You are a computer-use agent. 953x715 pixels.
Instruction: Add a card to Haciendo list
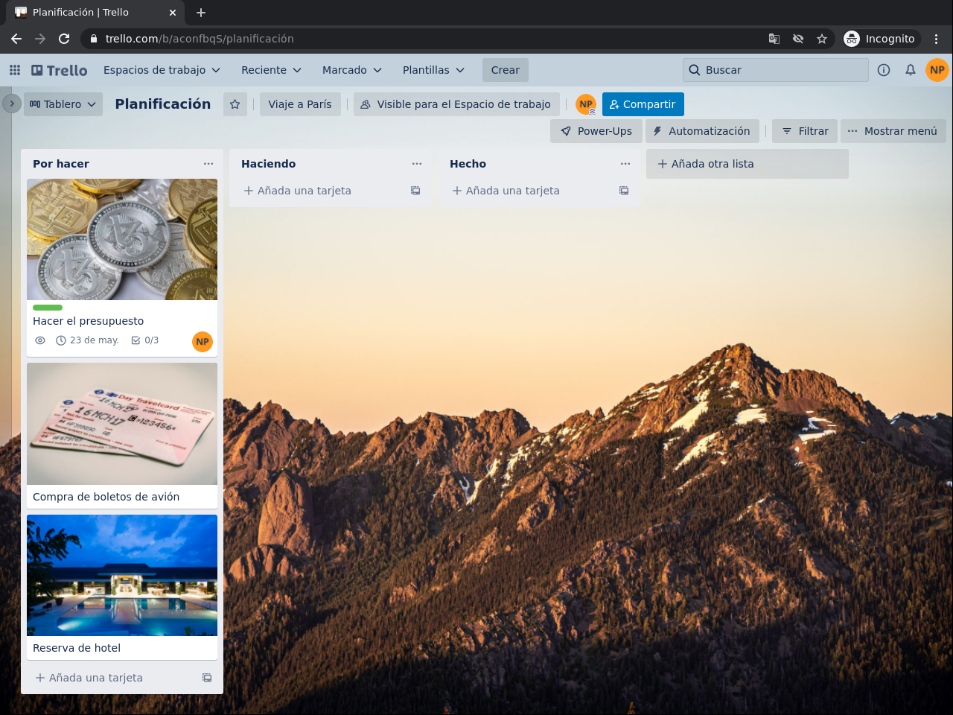(x=319, y=191)
